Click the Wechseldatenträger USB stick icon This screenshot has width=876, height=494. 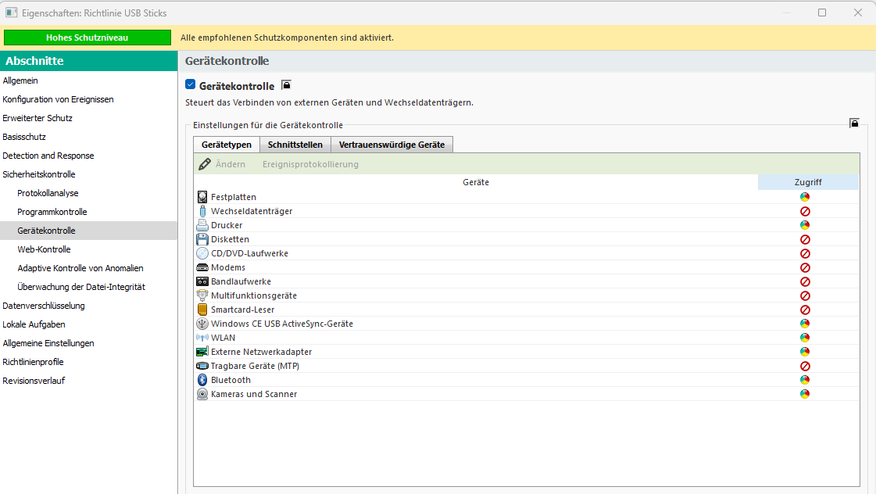pyautogui.click(x=202, y=211)
